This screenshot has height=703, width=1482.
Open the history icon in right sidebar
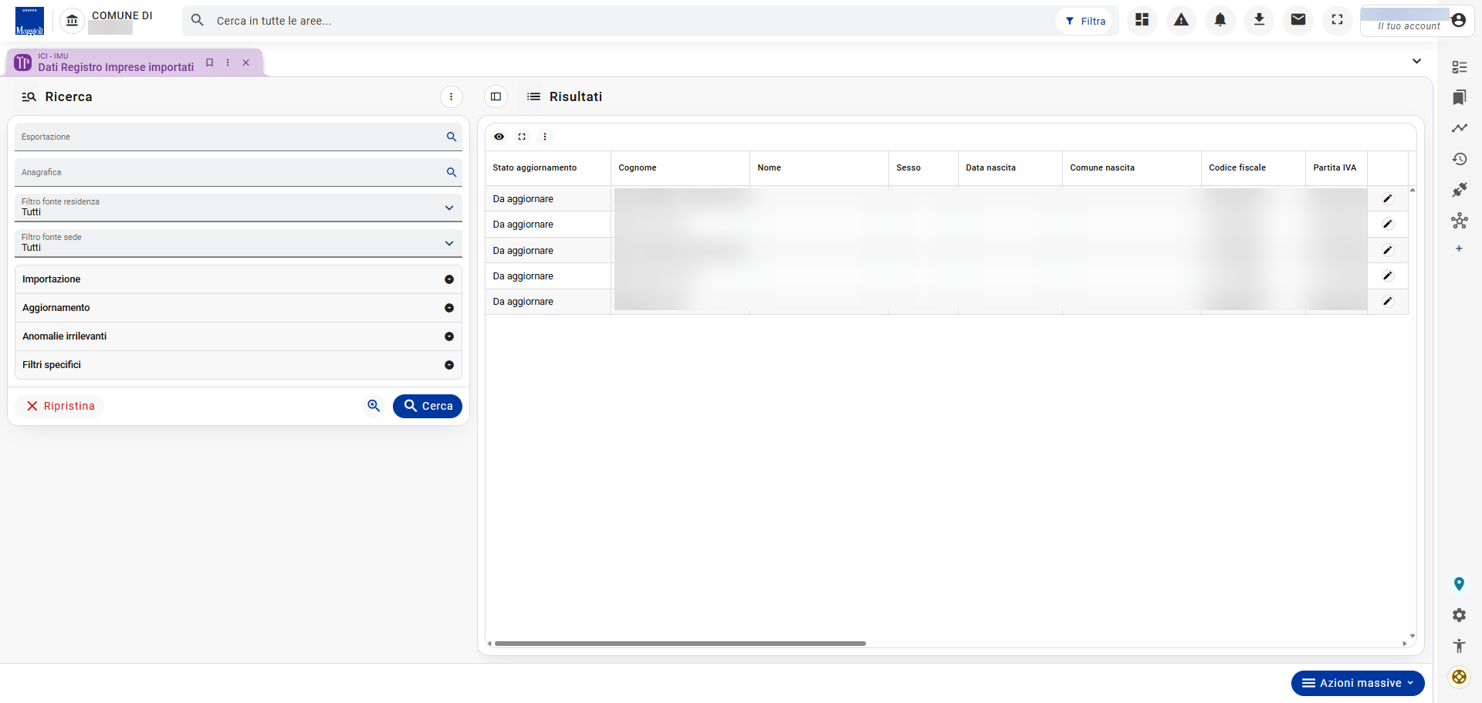coord(1459,159)
